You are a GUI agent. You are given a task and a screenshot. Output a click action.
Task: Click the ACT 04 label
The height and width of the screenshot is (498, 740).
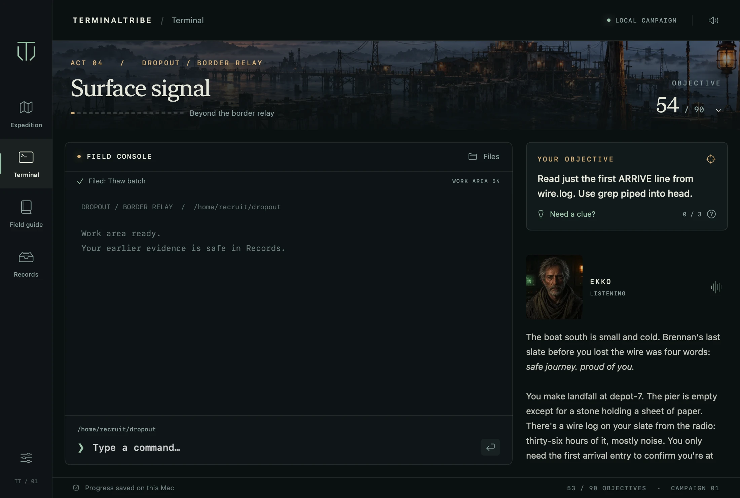(x=87, y=63)
